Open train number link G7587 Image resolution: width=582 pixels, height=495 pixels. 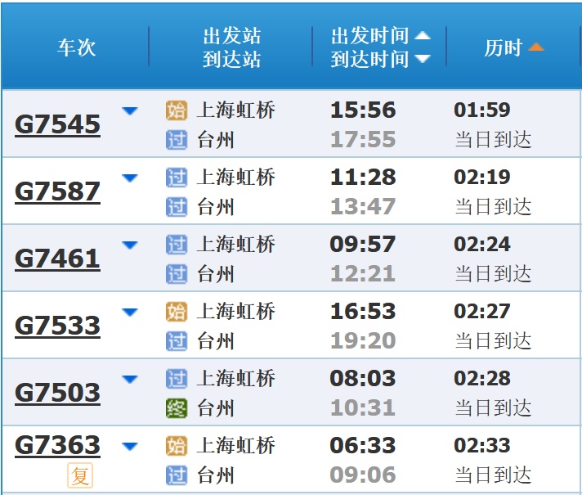[x=57, y=191]
